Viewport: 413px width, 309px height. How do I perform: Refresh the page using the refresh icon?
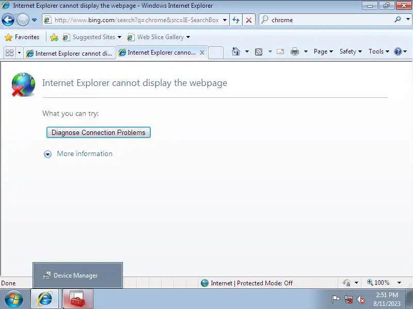236,20
